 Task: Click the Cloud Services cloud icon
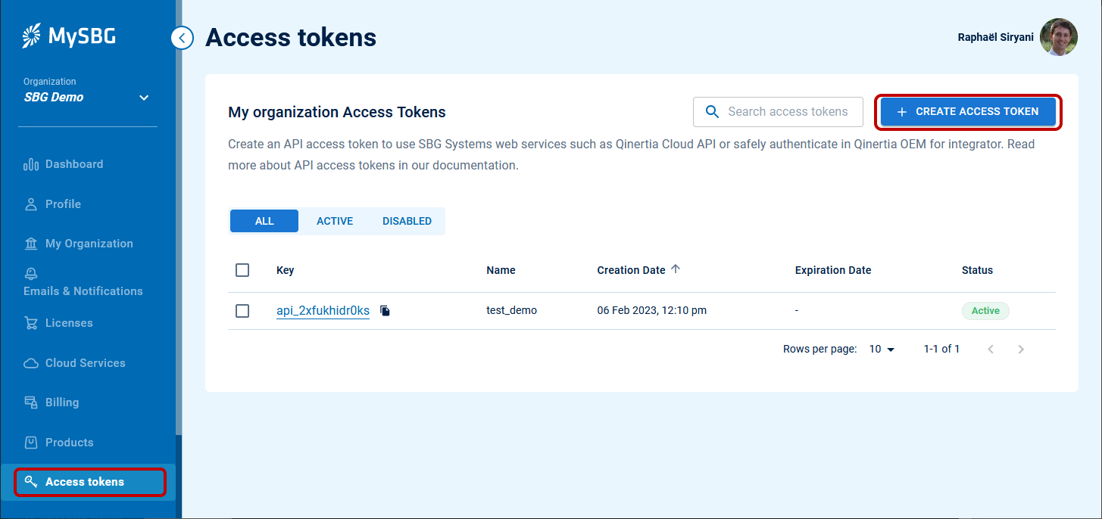click(31, 363)
